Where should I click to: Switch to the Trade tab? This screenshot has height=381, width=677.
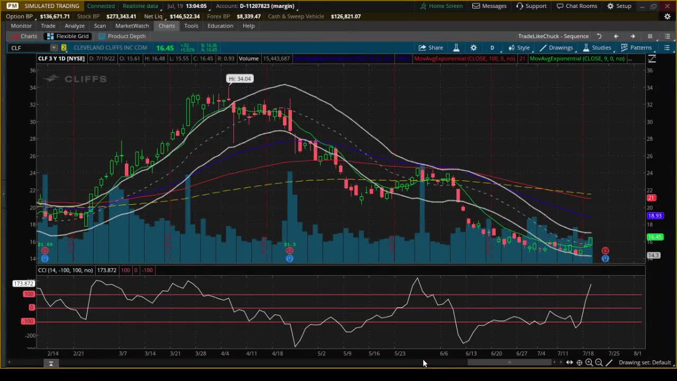pos(48,26)
